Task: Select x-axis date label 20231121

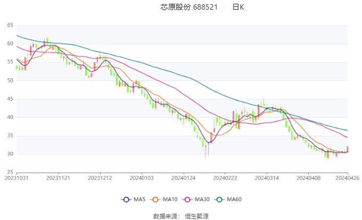Action: 58,178
